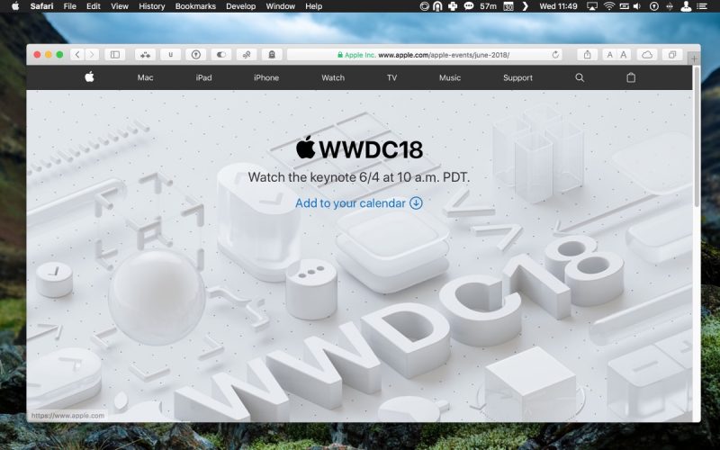This screenshot has height=450, width=720.
Task: Open the Develop menu
Action: pos(240,6)
